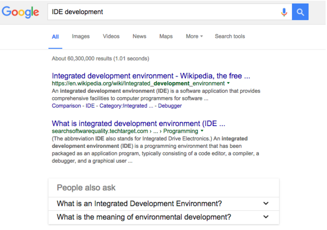The width and height of the screenshot is (327, 230).
Task: Switch to the Images tab
Action: point(81,36)
